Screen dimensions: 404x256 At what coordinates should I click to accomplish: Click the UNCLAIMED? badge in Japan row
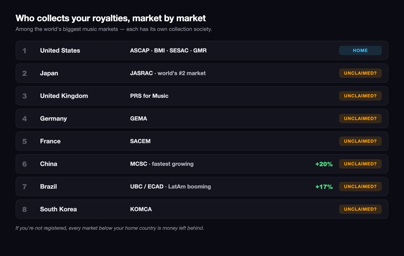pyautogui.click(x=360, y=73)
